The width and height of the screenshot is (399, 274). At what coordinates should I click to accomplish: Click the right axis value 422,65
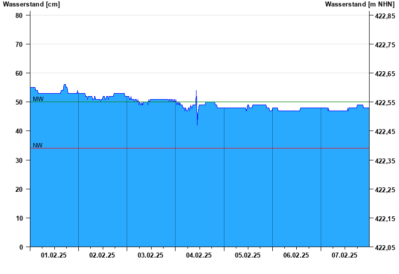click(x=385, y=74)
